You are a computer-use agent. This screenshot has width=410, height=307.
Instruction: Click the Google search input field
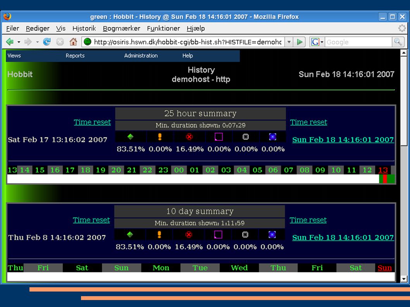tap(358, 42)
